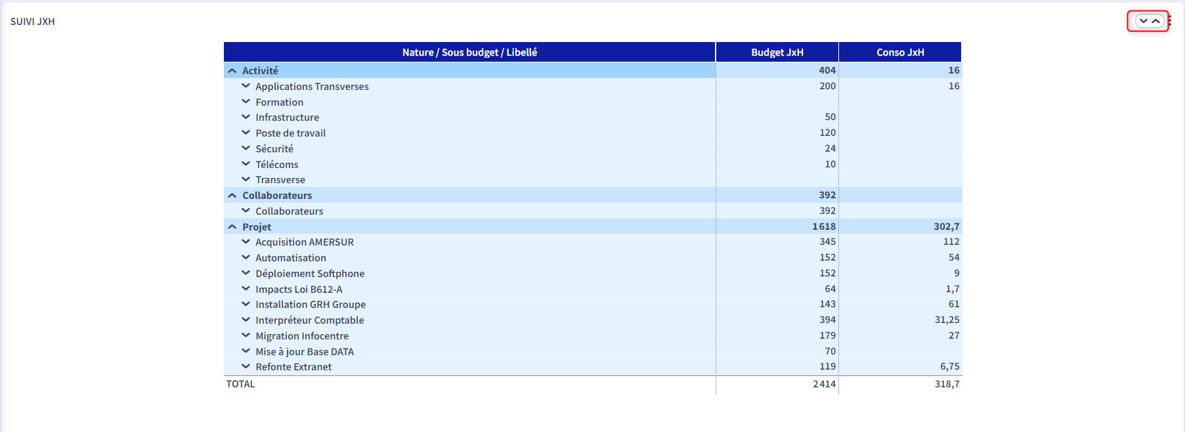The height and width of the screenshot is (432, 1185).
Task: Expand the Impacts Loi B612-A row chevron
Action: [246, 289]
